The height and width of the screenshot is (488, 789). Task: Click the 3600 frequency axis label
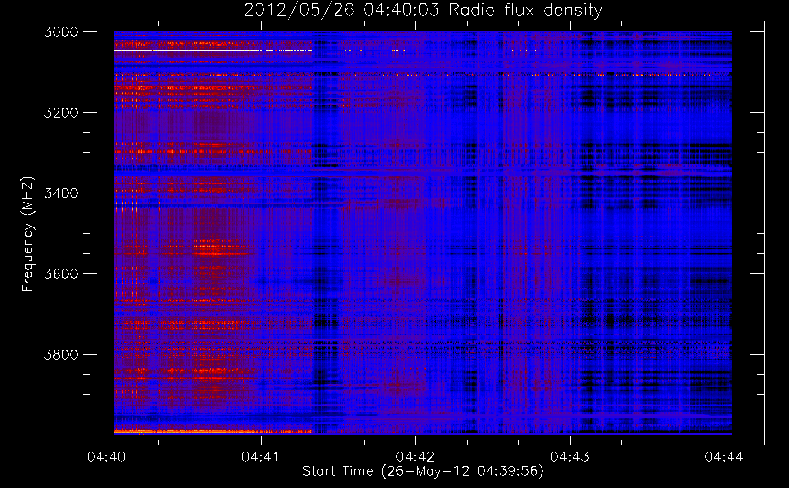tap(61, 274)
